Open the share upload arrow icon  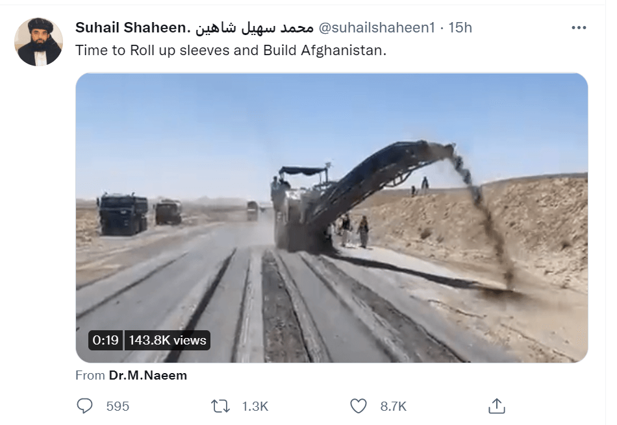[x=497, y=406]
